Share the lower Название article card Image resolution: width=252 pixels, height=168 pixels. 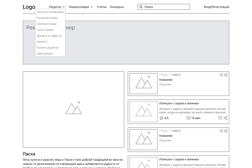(x=226, y=131)
